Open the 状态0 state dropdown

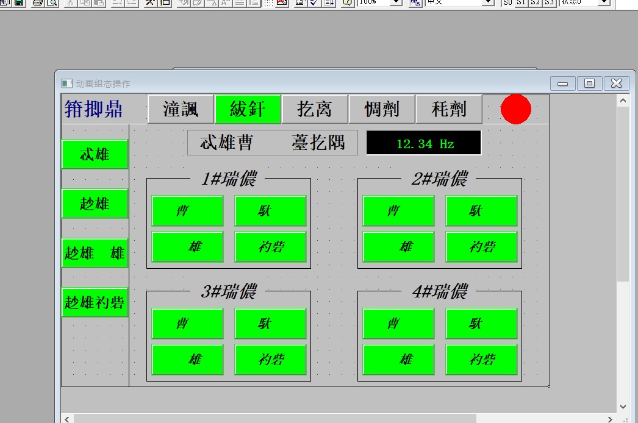pyautogui.click(x=604, y=2)
